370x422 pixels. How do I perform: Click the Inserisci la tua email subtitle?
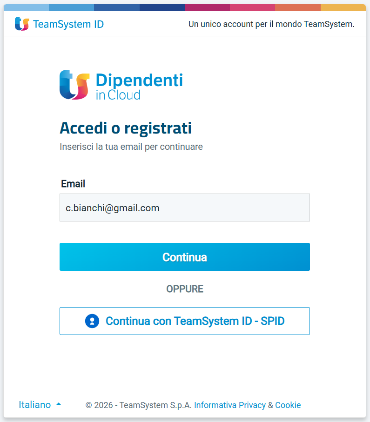(131, 147)
